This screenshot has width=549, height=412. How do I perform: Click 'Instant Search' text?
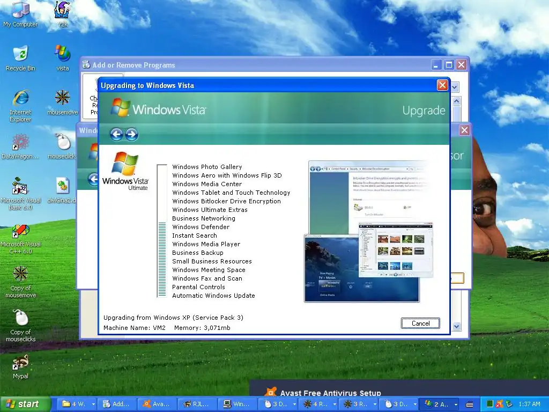(x=194, y=236)
